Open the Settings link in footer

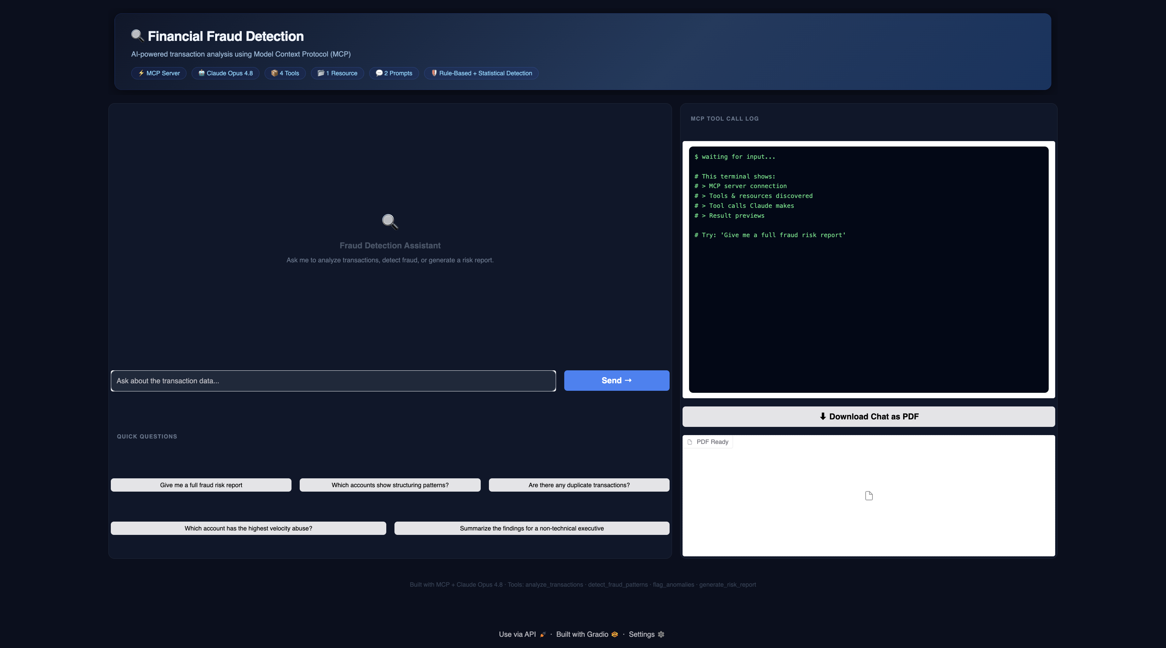pos(646,634)
